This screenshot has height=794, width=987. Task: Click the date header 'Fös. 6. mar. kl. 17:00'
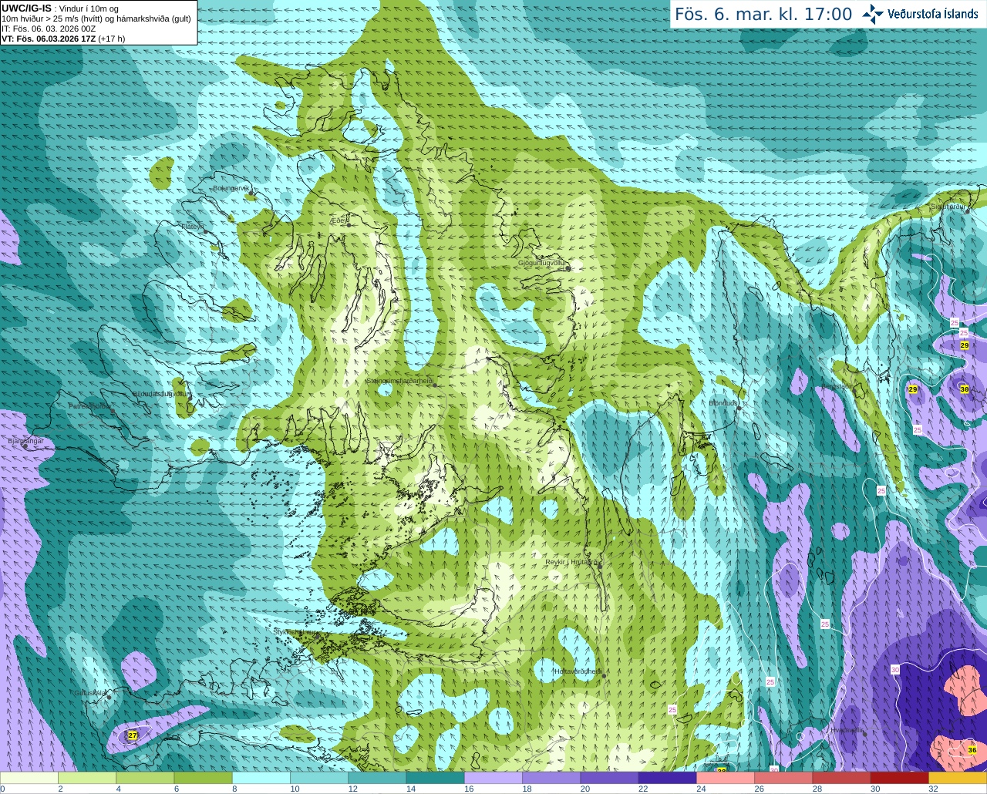(x=763, y=14)
